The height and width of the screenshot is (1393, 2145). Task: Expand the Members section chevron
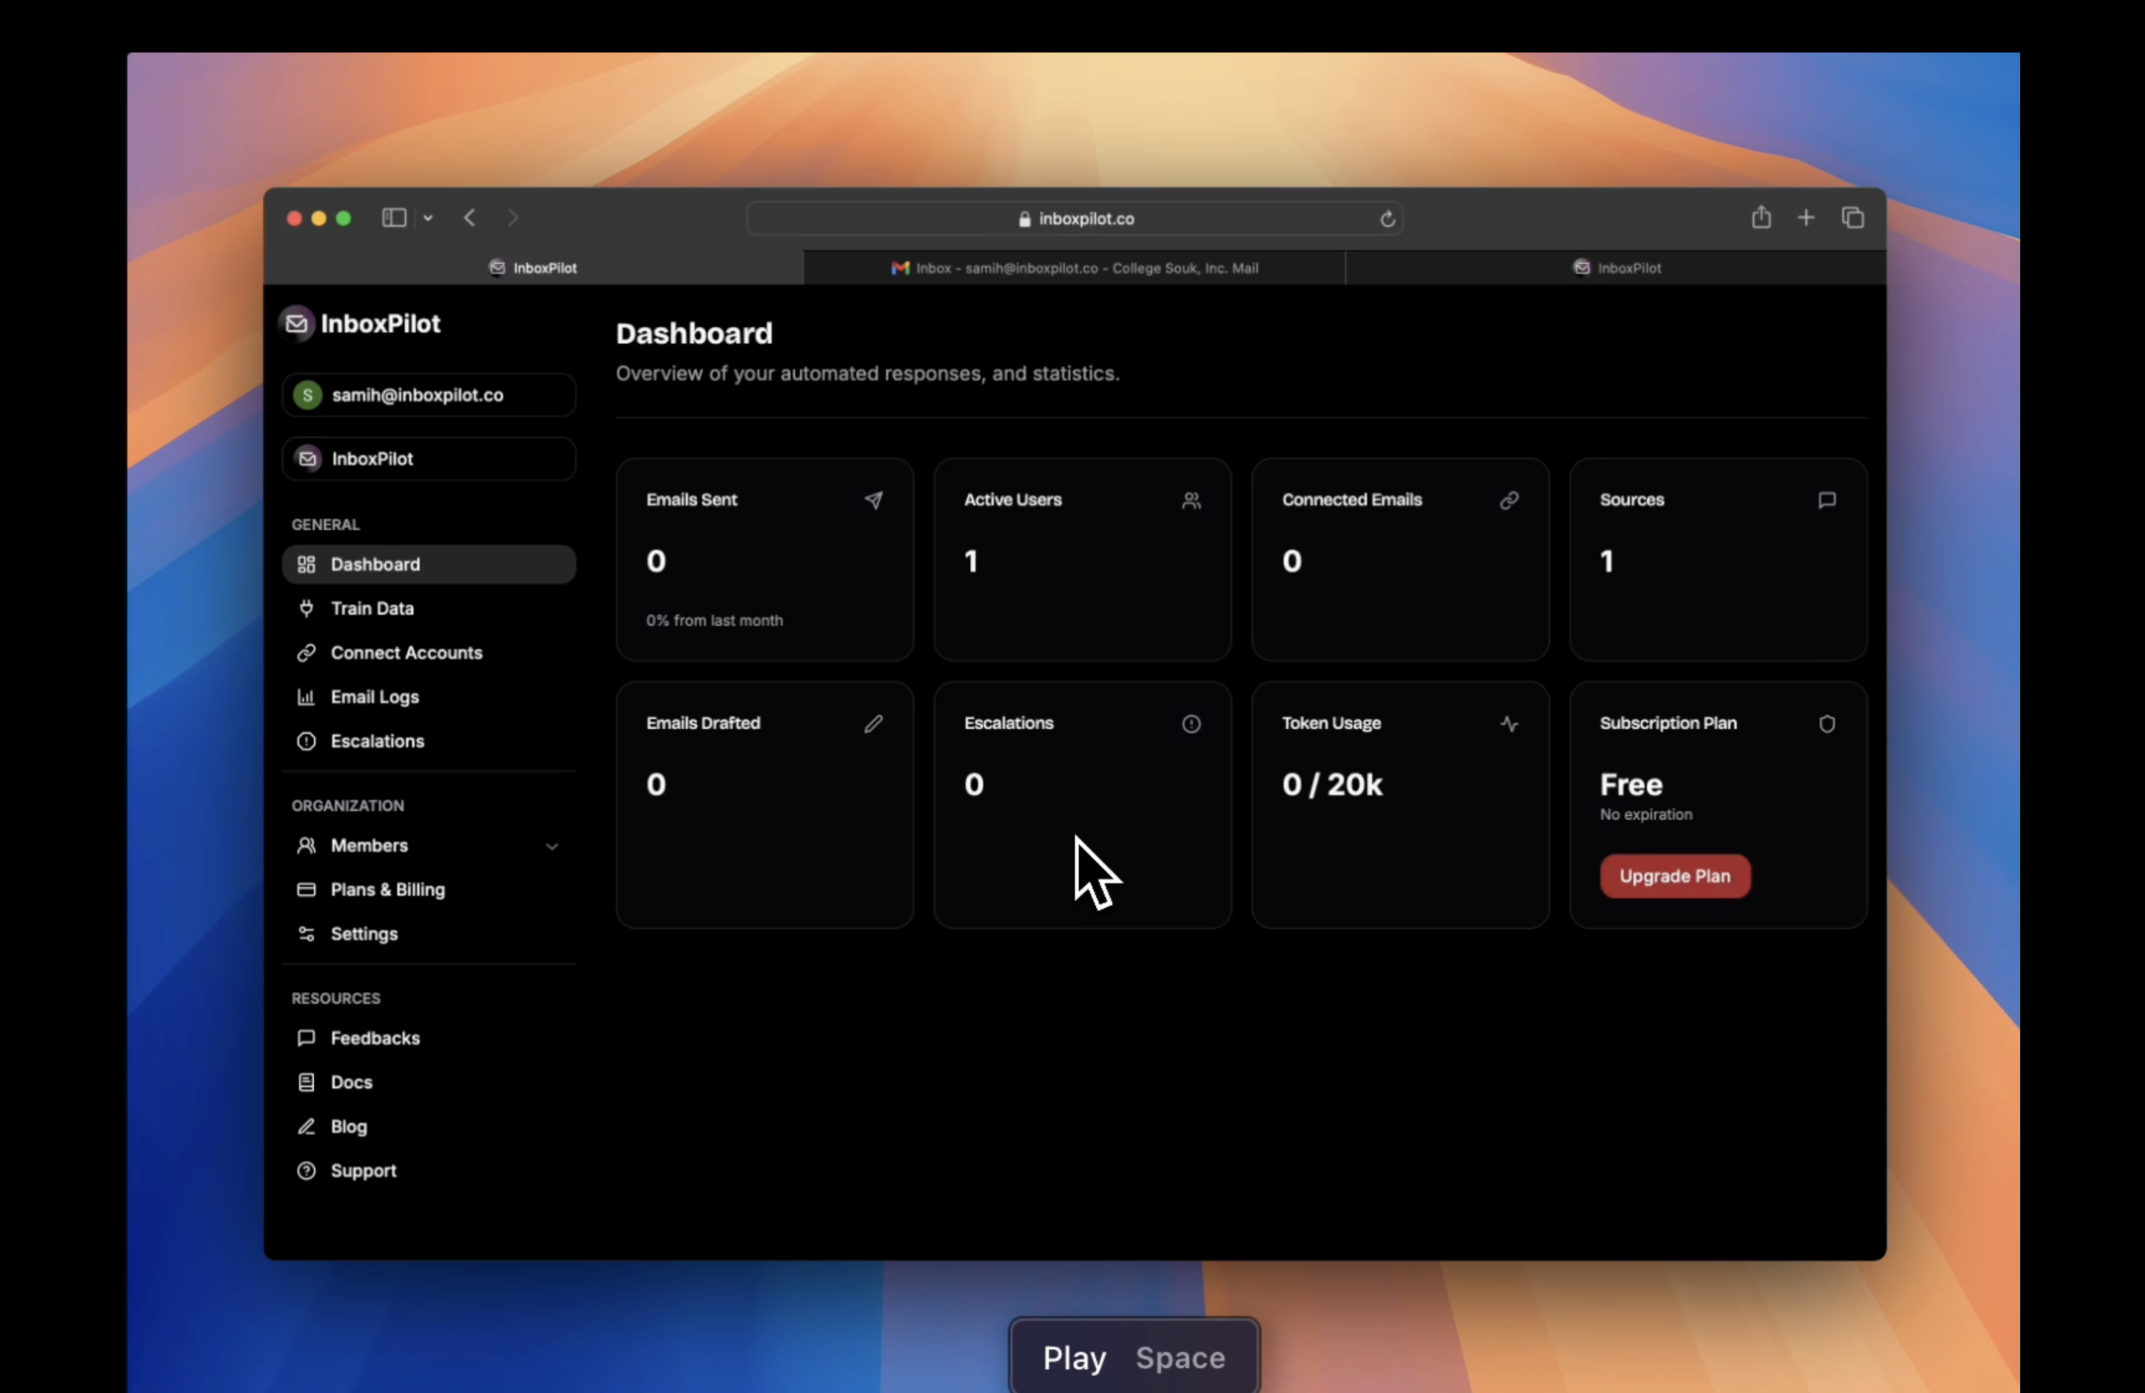(552, 846)
